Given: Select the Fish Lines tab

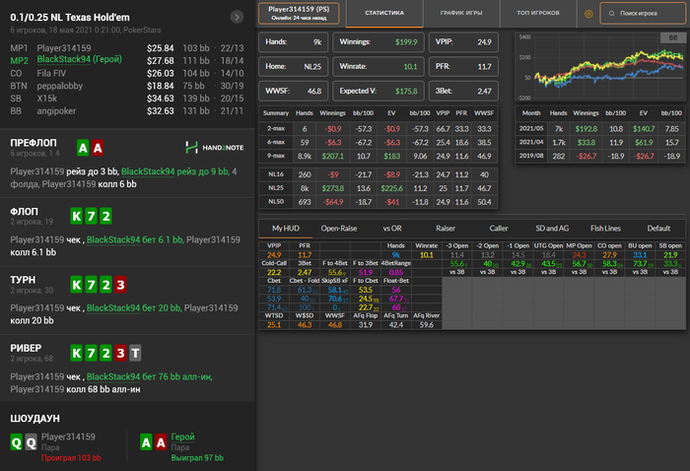Looking at the screenshot, I should click(605, 229).
